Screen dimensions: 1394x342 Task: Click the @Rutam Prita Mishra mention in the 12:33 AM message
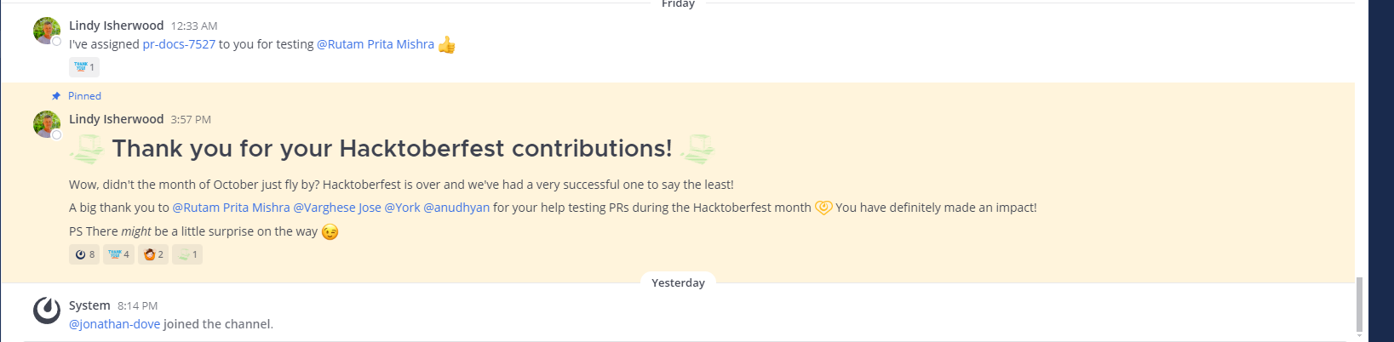[376, 44]
